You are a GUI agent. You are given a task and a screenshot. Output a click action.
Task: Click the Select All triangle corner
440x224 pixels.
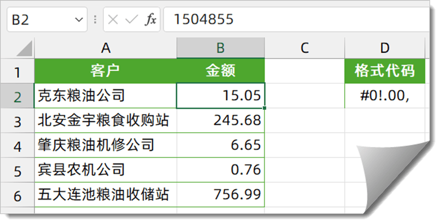coord(24,48)
